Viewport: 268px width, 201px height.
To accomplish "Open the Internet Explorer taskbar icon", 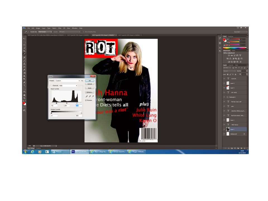I will (x=32, y=152).
